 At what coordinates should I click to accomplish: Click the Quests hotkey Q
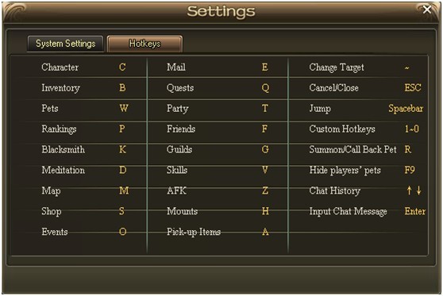coord(265,88)
